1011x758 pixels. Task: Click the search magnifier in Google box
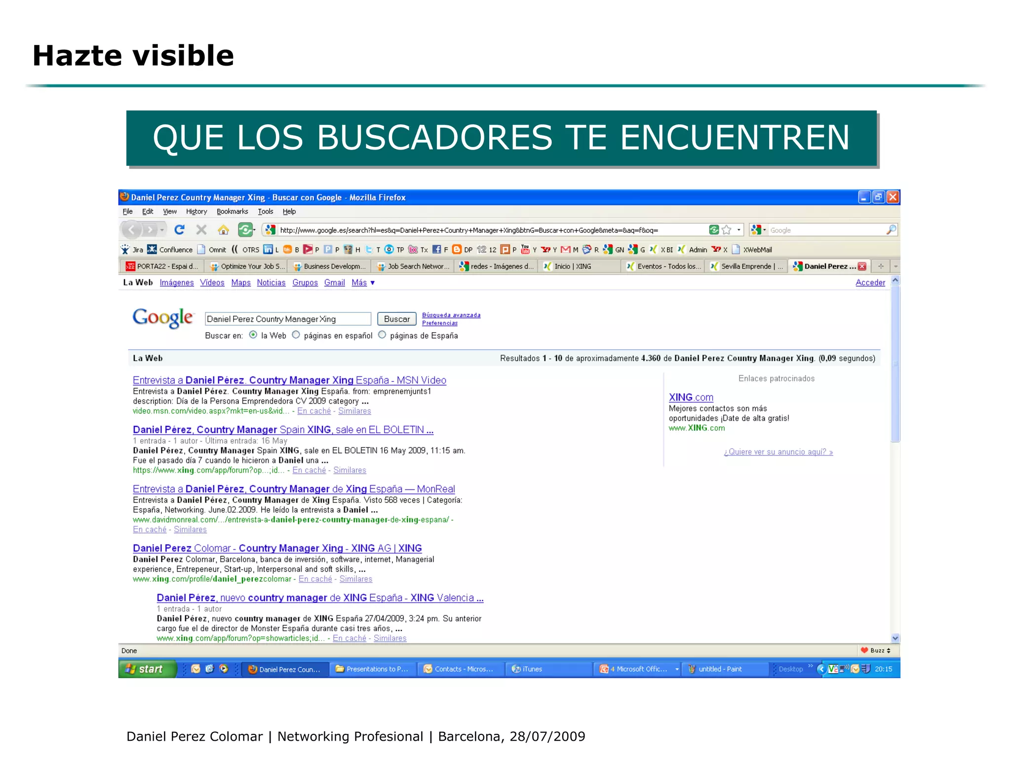coord(891,230)
